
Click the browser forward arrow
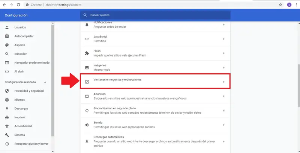click(x=11, y=5)
